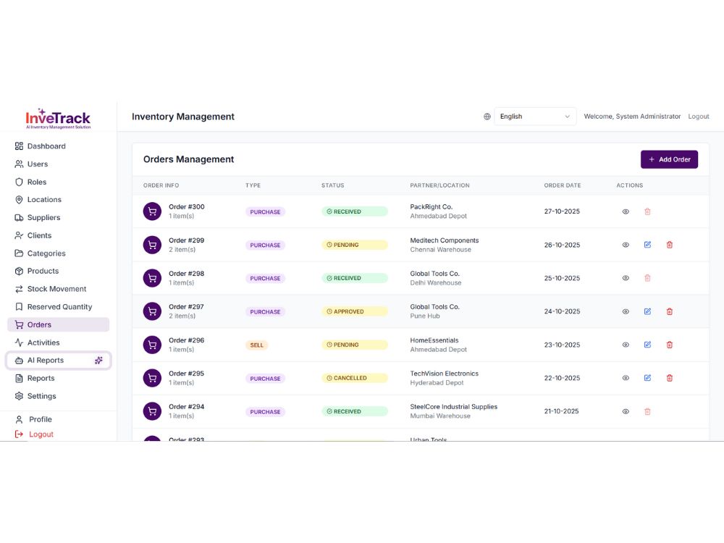Edit Order #295

click(x=647, y=378)
